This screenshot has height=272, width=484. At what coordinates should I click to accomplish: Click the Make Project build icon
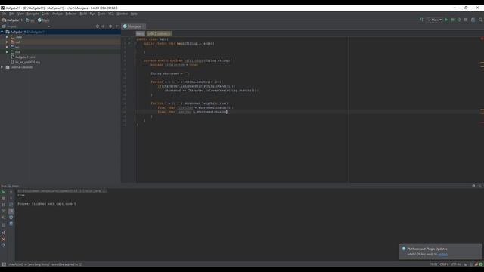(x=422, y=20)
